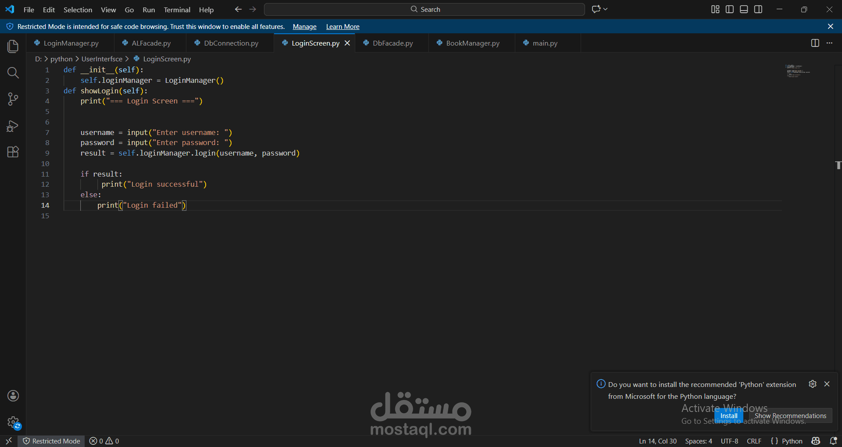Click the LoginScreen.py breadcrumb

[x=162, y=59]
